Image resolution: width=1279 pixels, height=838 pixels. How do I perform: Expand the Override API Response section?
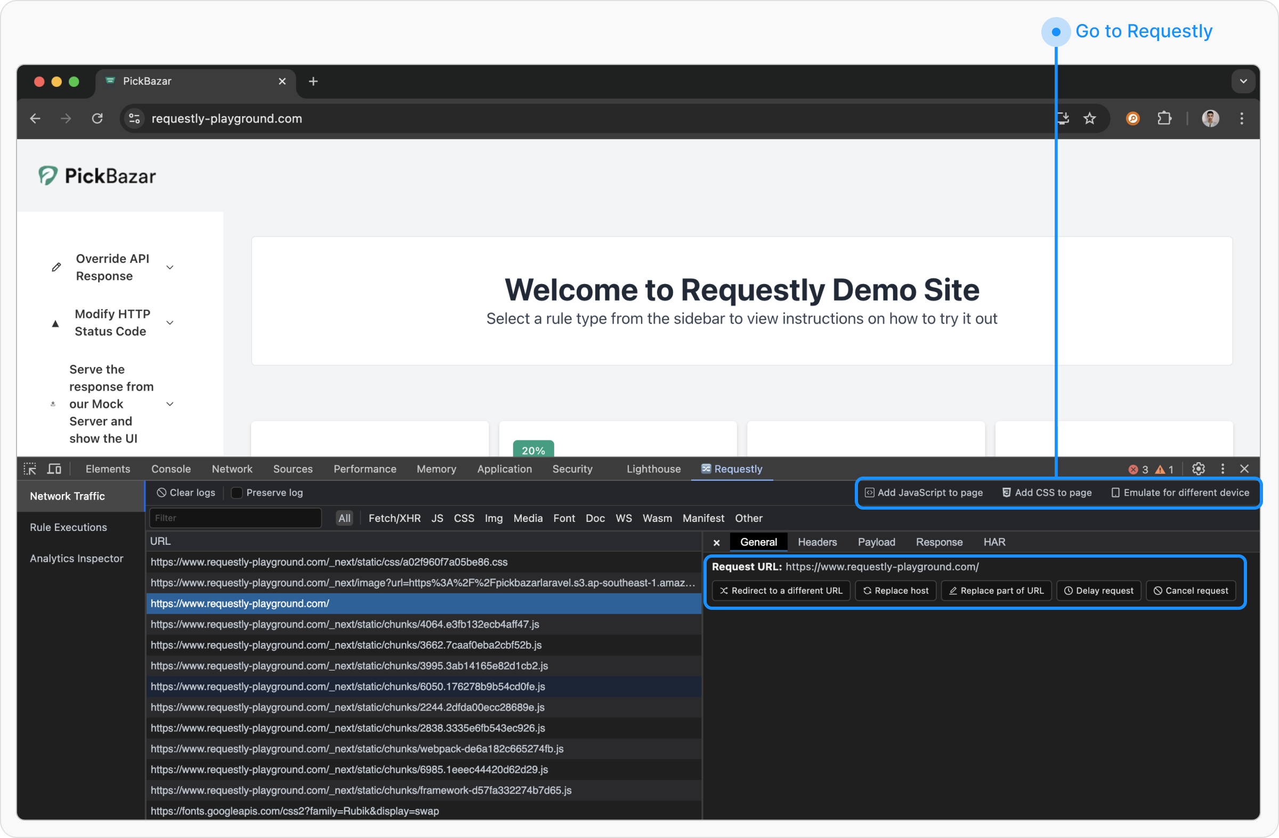coord(170,267)
